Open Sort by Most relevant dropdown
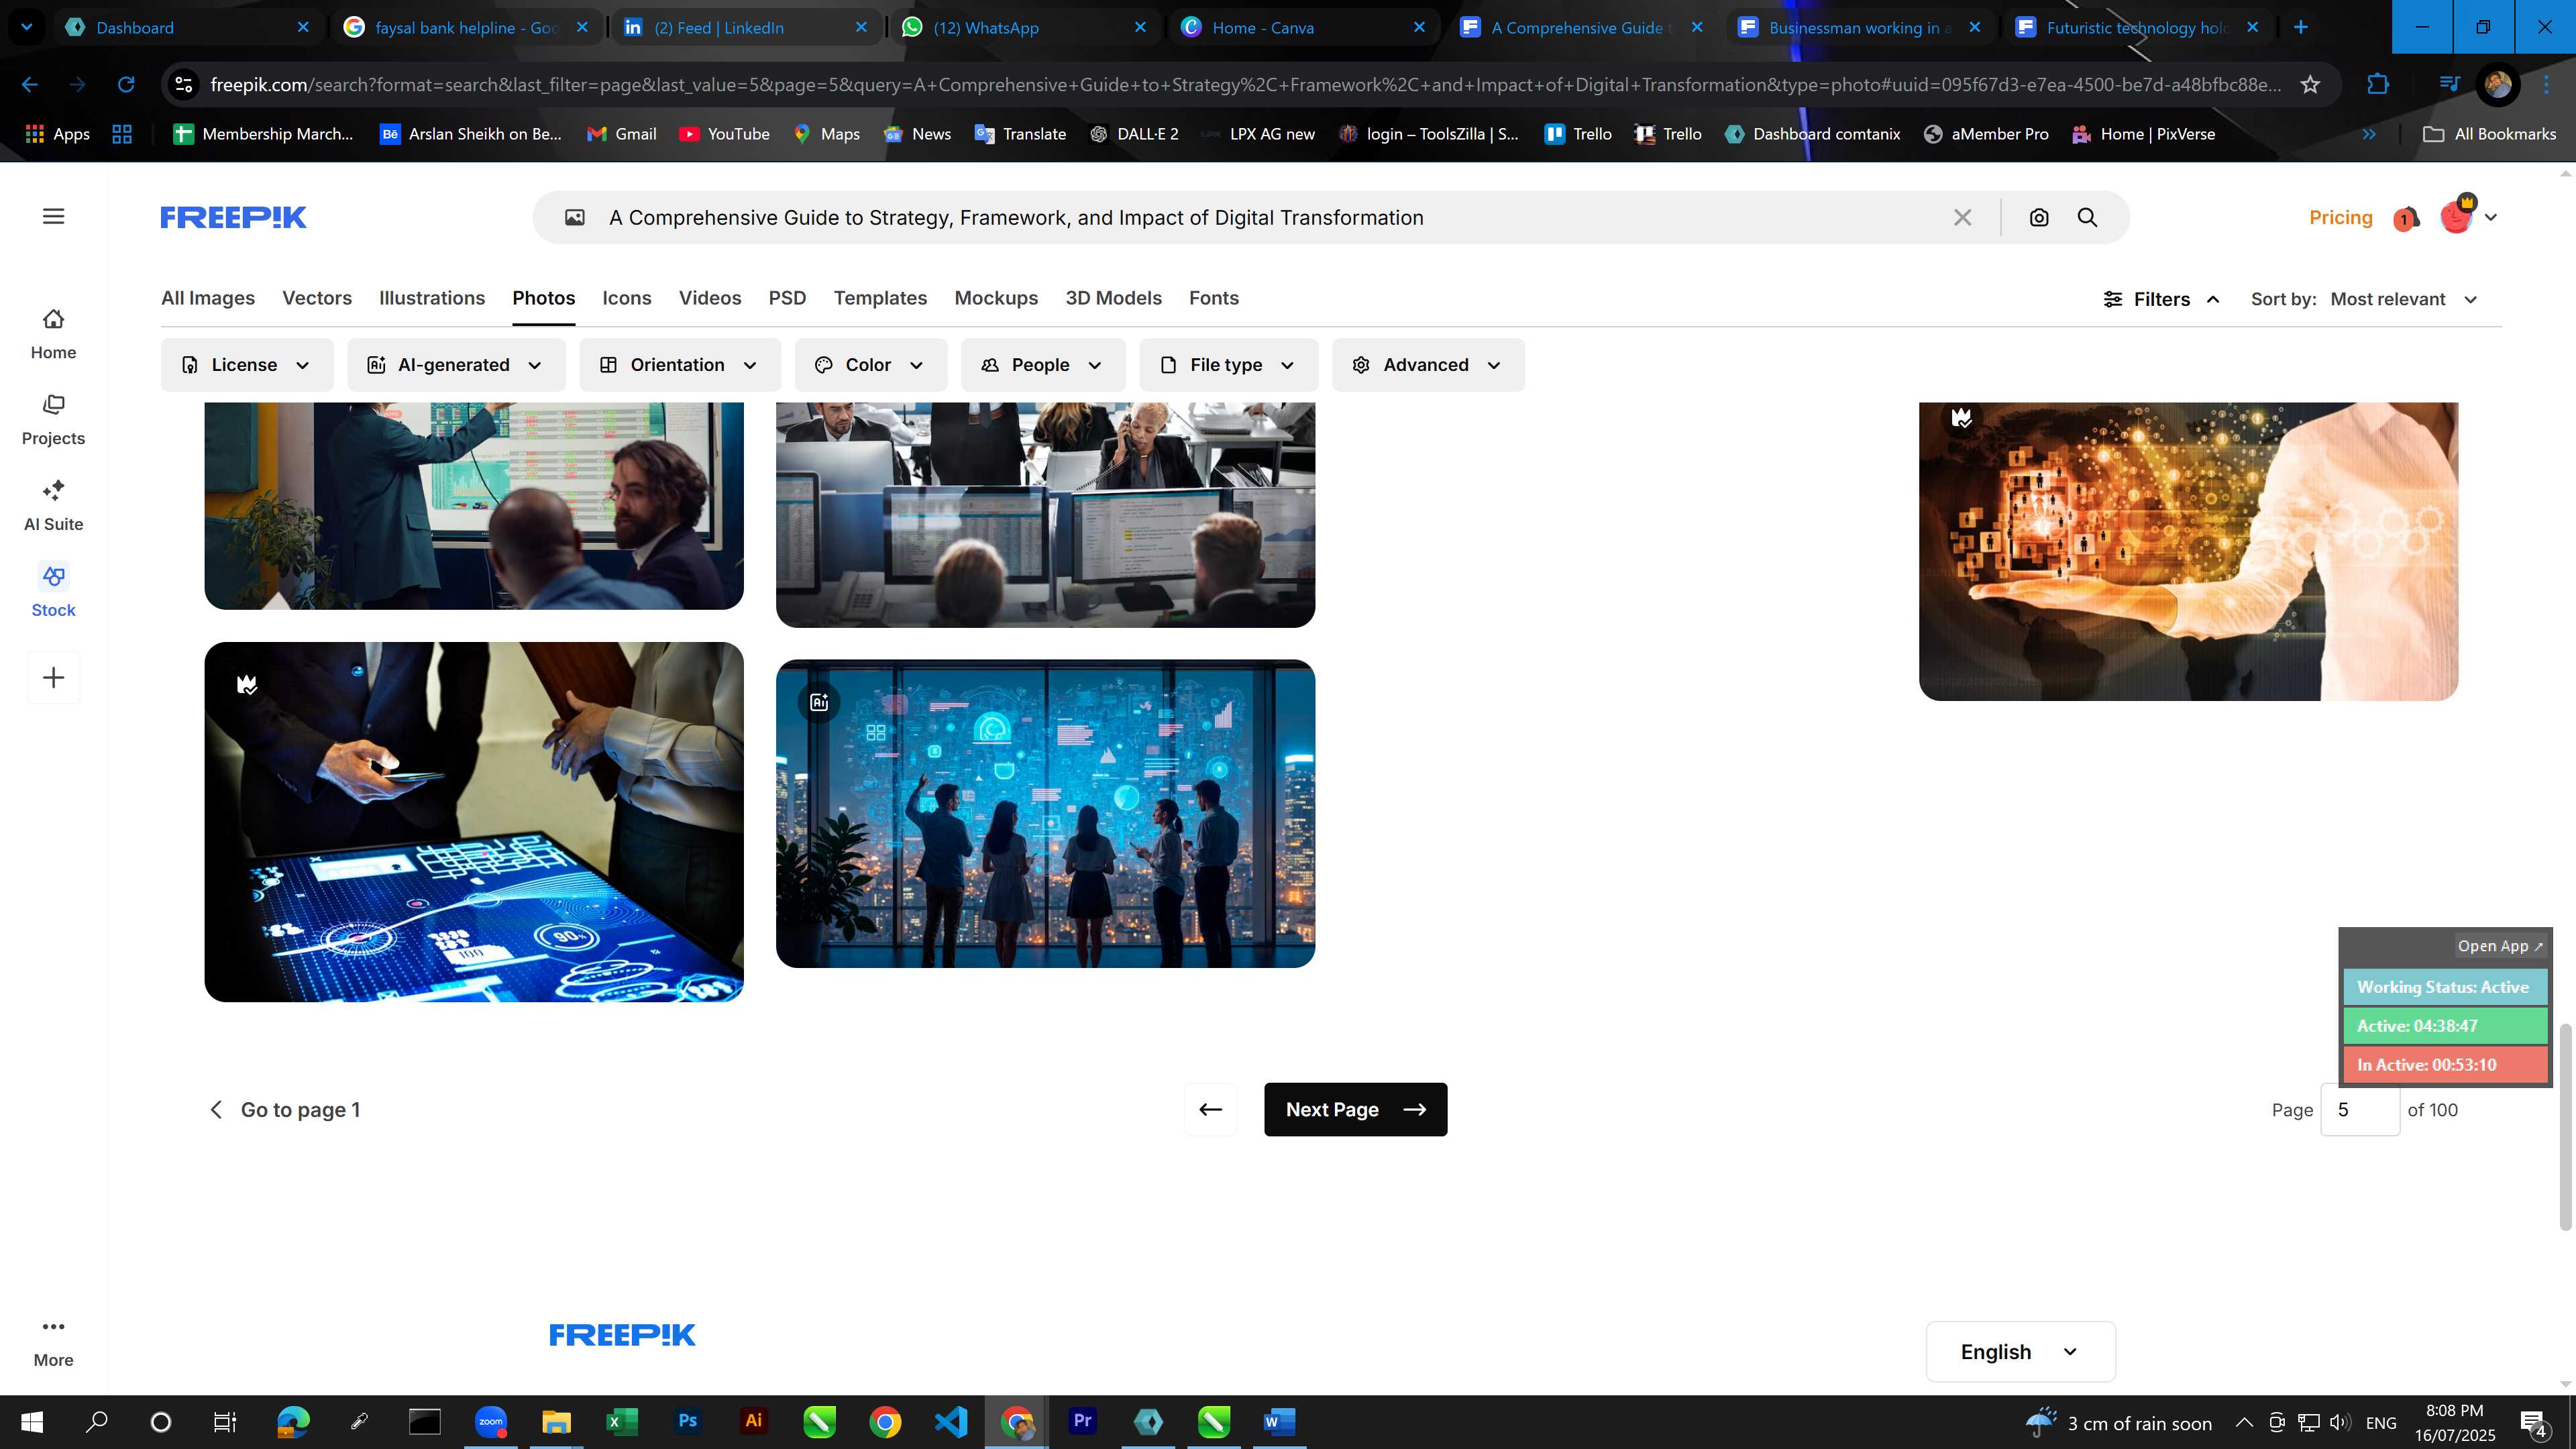This screenshot has width=2576, height=1449. pyautogui.click(x=2404, y=299)
